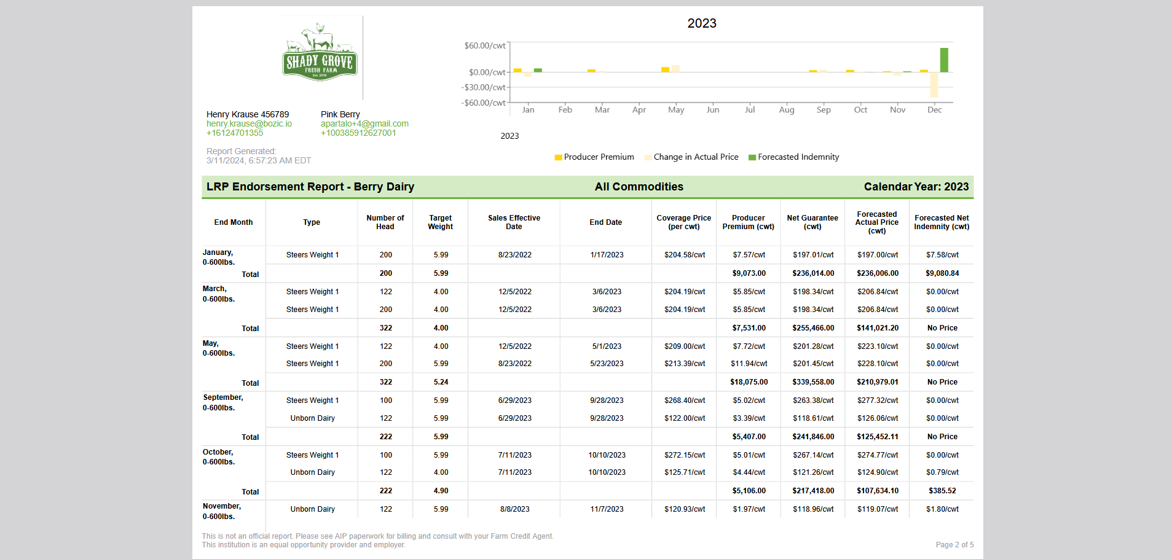Click the $204.58/cwt coverage price cell
Viewport: 1172px width, 559px height.
coord(685,255)
